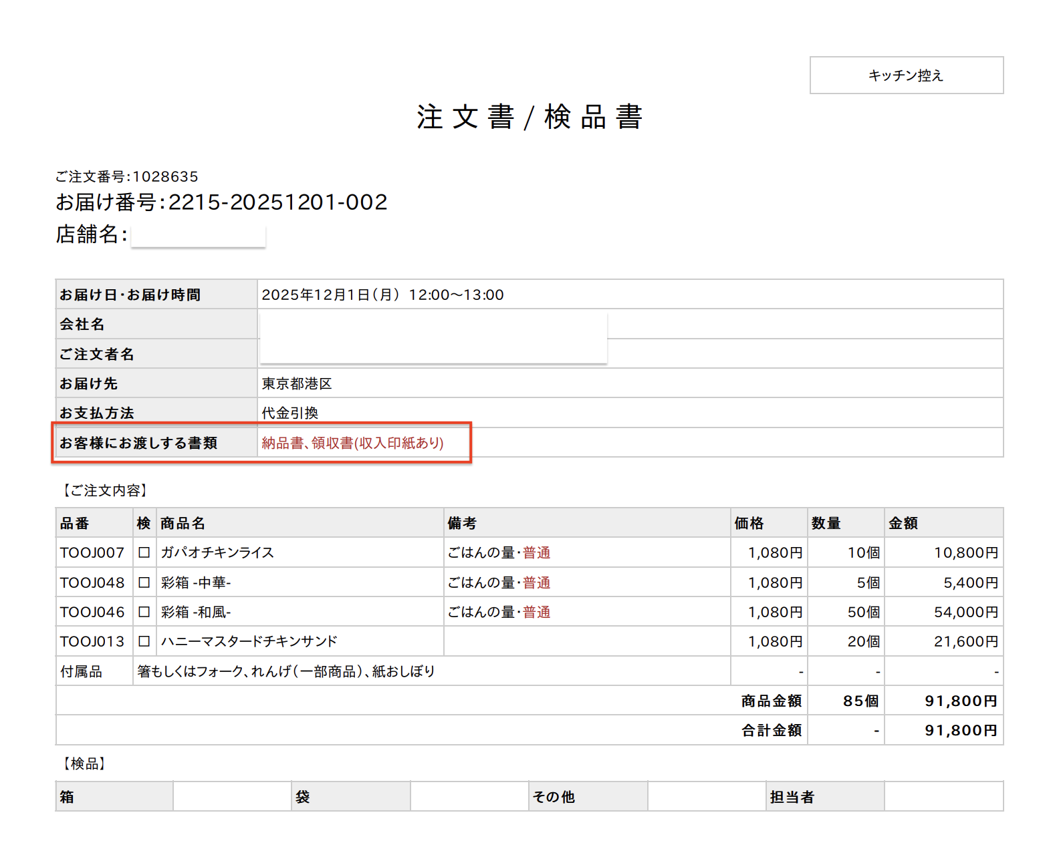Click product name 彩箱 -和風-
The width and height of the screenshot is (1051, 859).
pyautogui.click(x=195, y=612)
